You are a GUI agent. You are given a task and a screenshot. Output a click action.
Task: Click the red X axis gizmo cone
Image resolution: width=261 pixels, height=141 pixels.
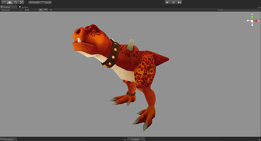pos(256,21)
